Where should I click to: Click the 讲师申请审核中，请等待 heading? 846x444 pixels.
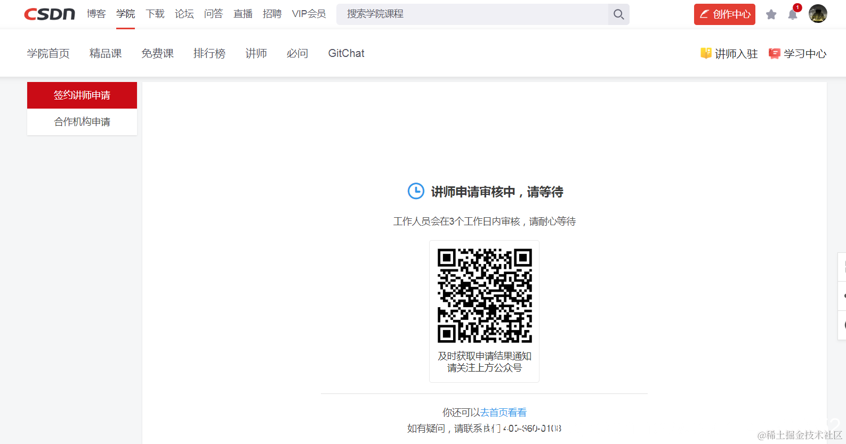coord(497,192)
